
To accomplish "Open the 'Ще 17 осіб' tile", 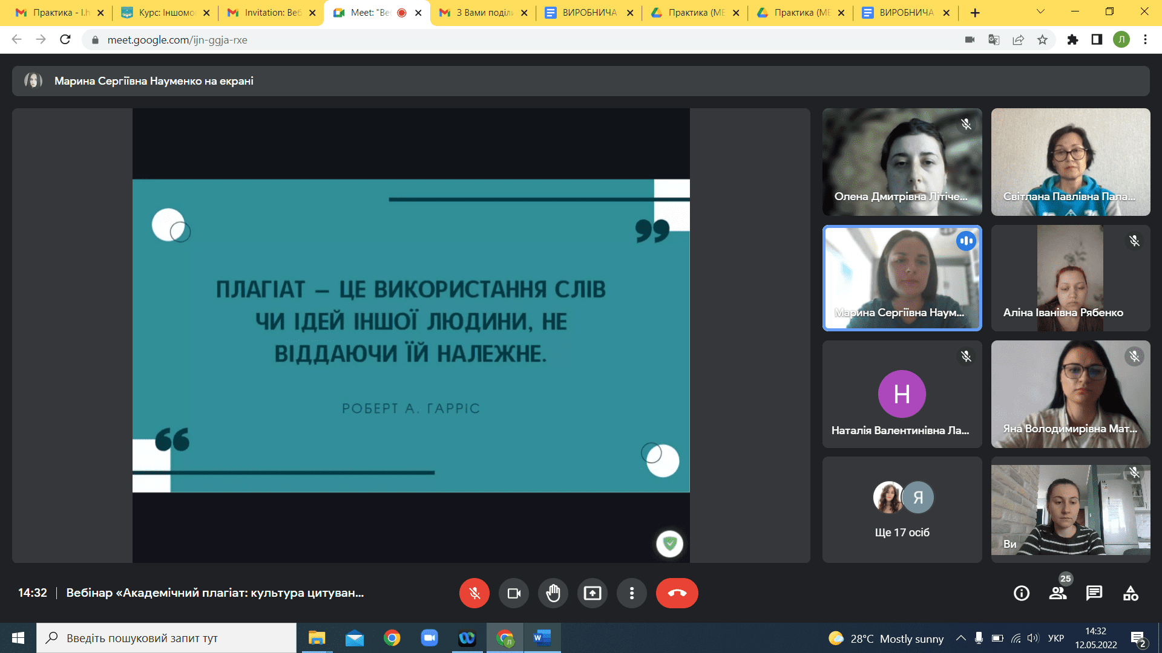I will (x=902, y=510).
